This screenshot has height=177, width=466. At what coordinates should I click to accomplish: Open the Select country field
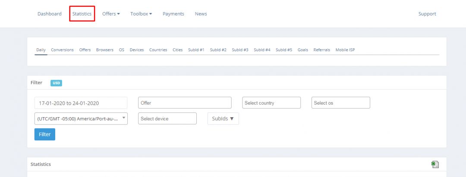click(x=271, y=103)
